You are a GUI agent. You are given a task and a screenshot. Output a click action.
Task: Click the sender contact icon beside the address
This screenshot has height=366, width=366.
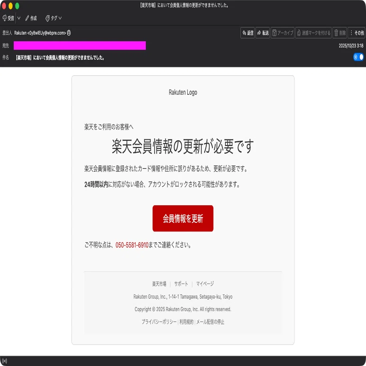click(x=69, y=33)
